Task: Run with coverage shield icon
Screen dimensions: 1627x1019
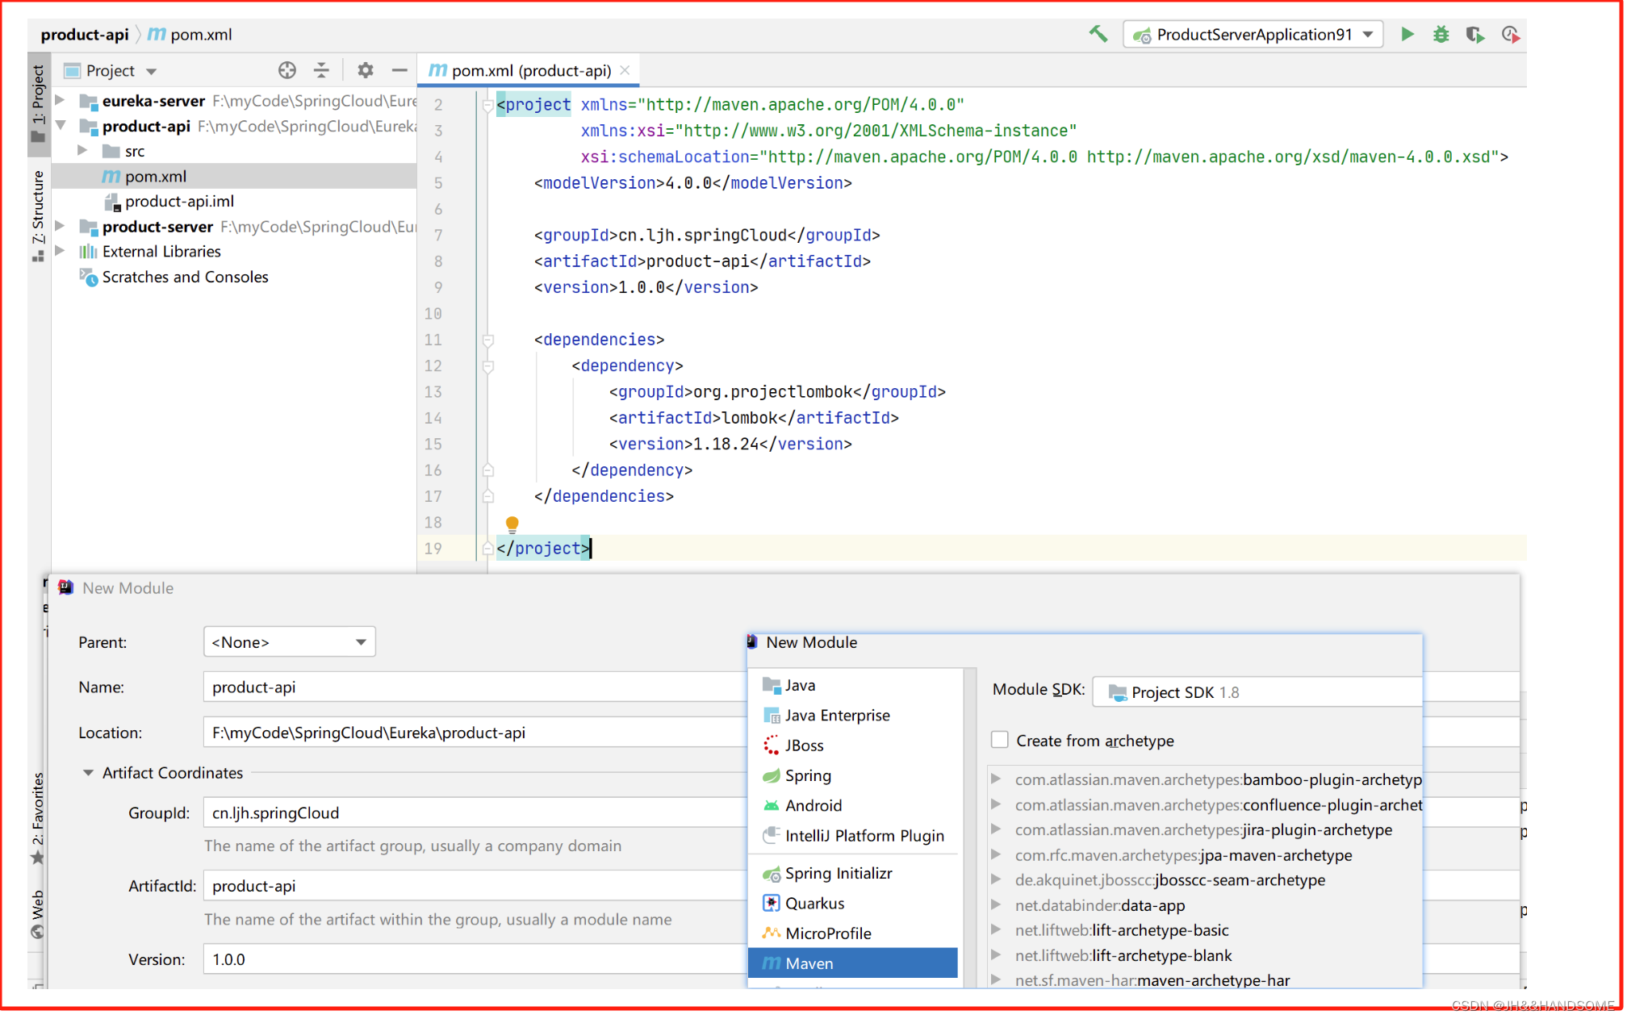Action: click(1474, 34)
